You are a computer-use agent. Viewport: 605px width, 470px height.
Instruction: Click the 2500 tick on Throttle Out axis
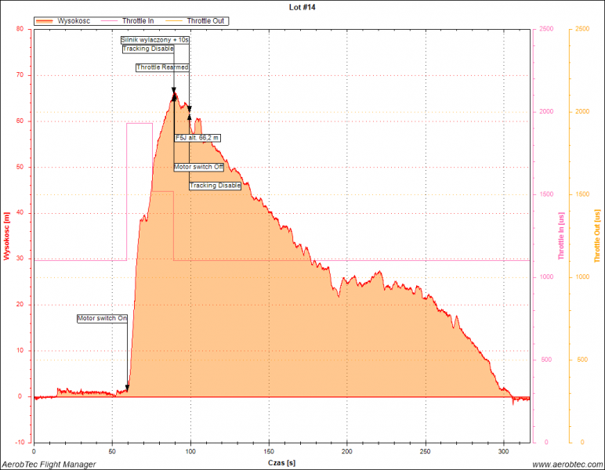581,30
